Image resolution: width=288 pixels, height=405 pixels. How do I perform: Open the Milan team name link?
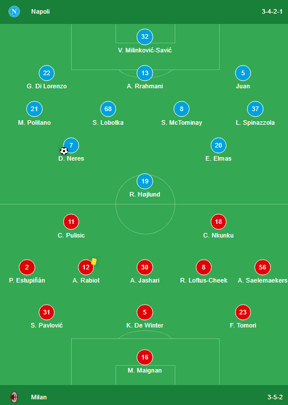pyautogui.click(x=39, y=397)
